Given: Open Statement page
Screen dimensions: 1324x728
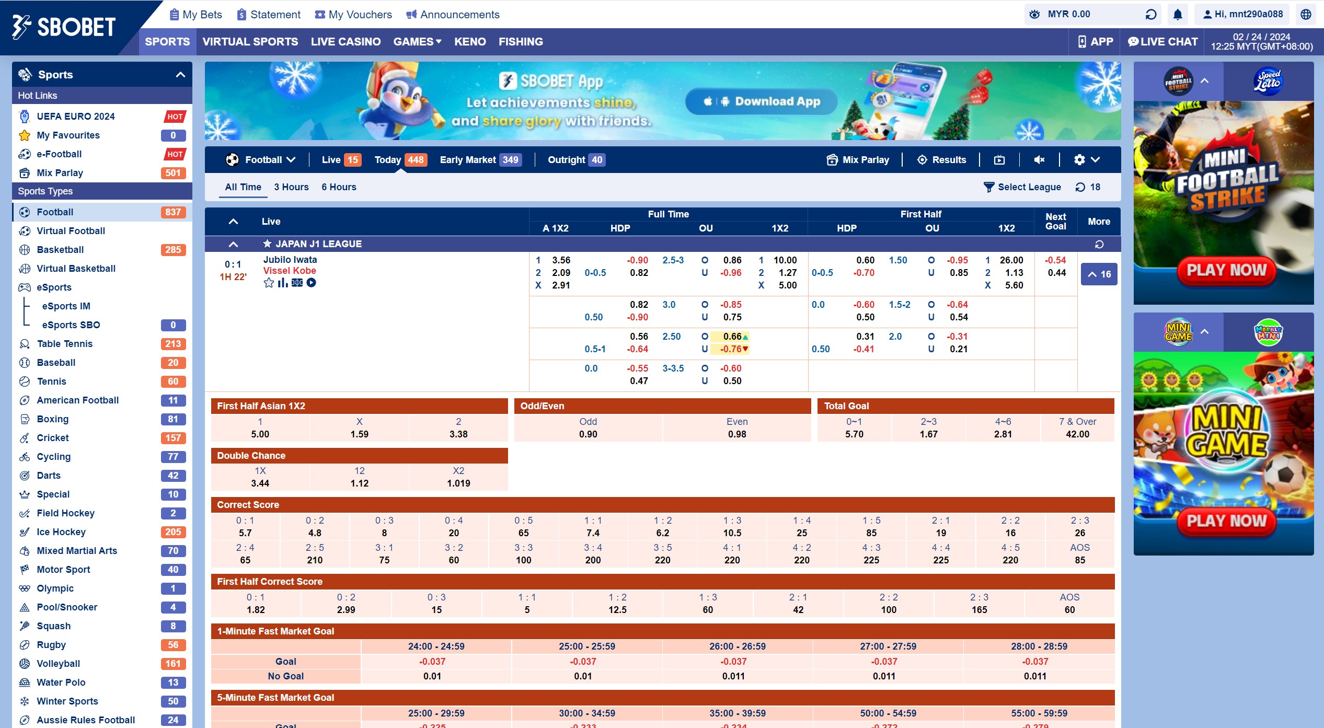Looking at the screenshot, I should [269, 15].
